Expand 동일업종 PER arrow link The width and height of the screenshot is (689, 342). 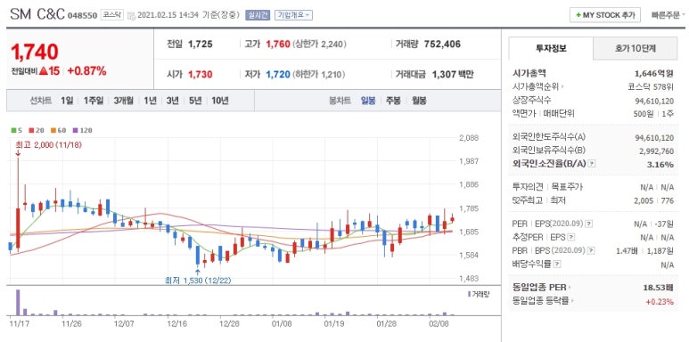point(542,288)
